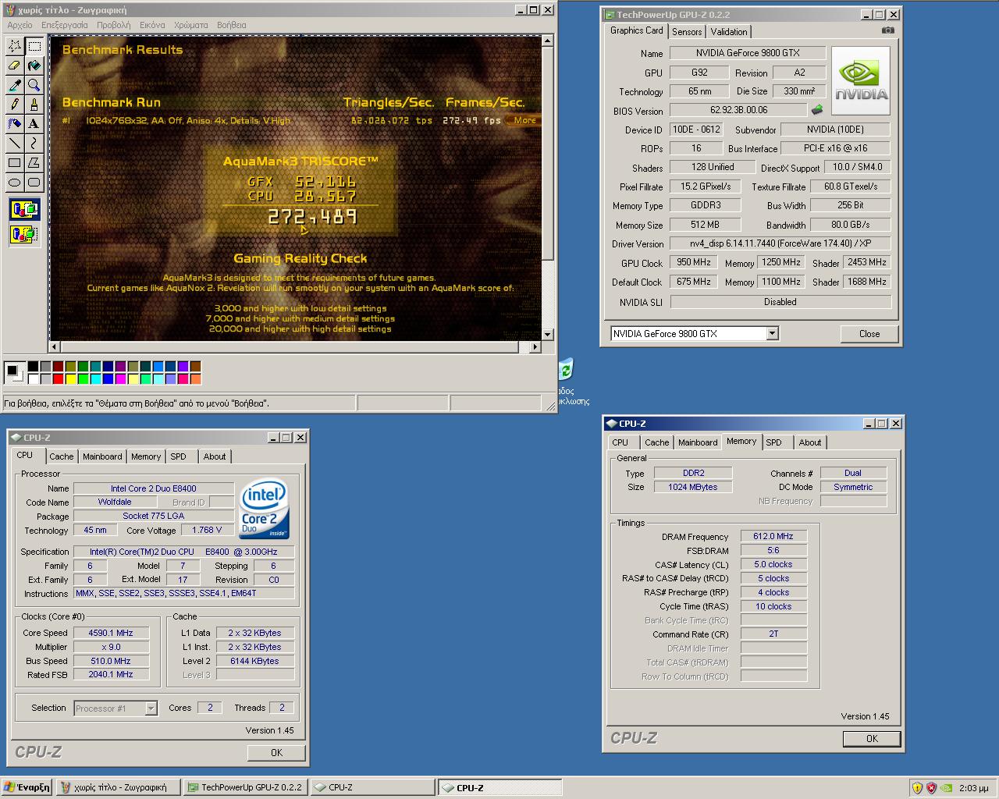Switch to GPU-Z Validation tab
This screenshot has width=999, height=799.
tap(729, 32)
